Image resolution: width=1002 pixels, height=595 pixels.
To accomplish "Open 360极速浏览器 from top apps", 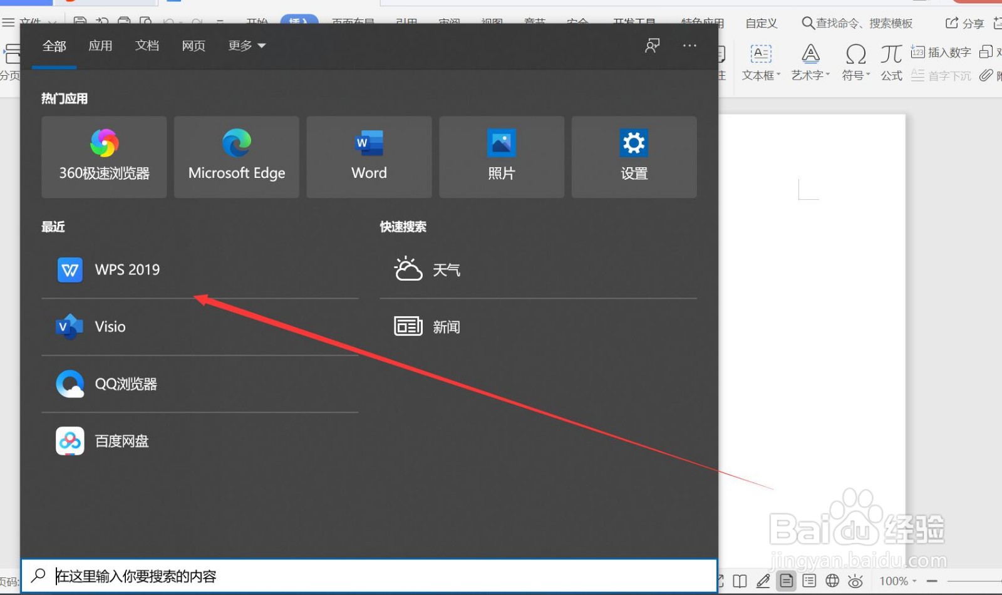I will pyautogui.click(x=104, y=157).
